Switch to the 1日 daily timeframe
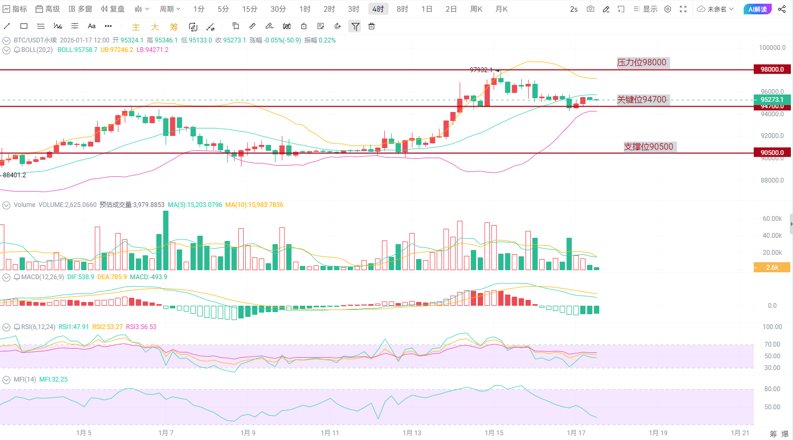793x440 pixels. pyautogui.click(x=427, y=8)
